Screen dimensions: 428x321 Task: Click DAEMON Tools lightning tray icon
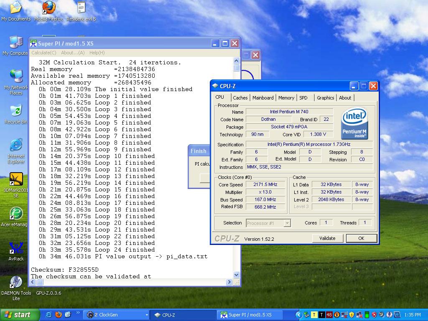[389, 315]
